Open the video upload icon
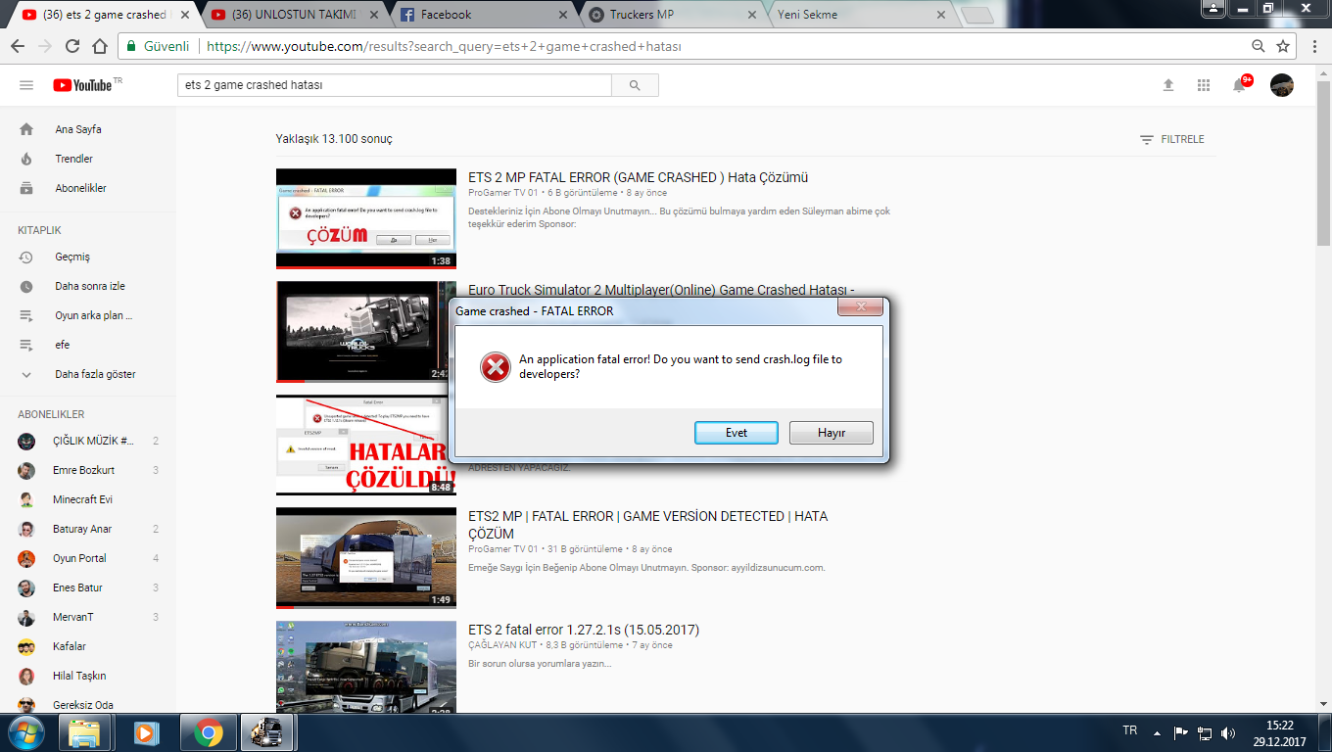Viewport: 1332px width, 752px height. pyautogui.click(x=1168, y=85)
